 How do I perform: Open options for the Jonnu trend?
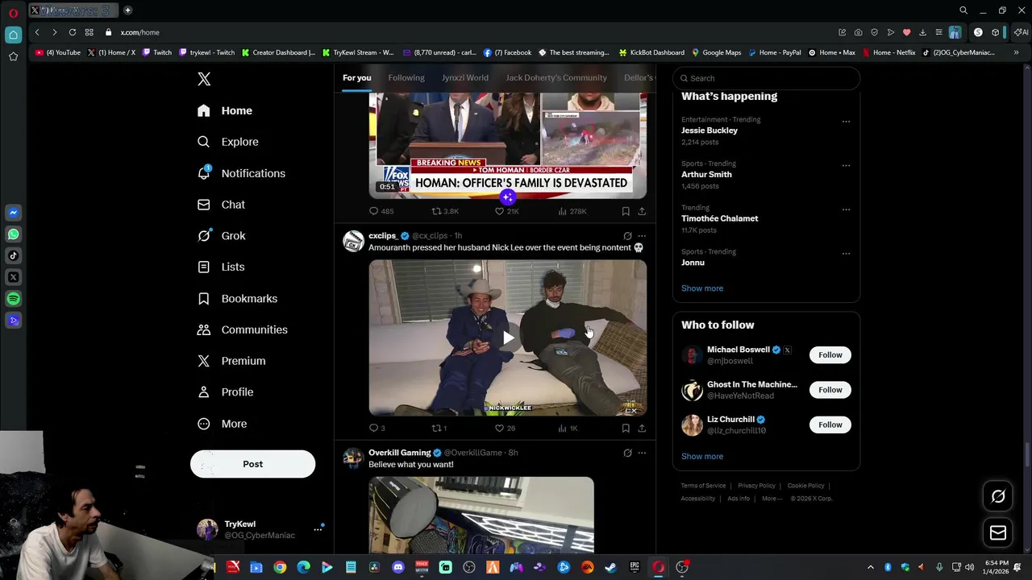coord(846,254)
